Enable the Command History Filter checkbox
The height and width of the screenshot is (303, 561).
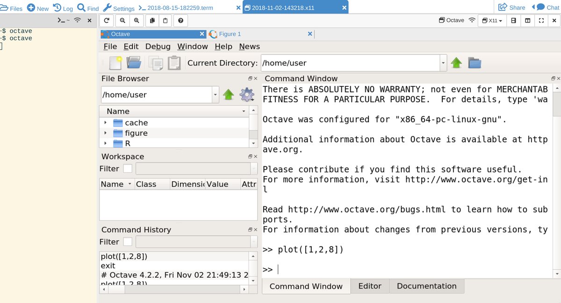pyautogui.click(x=127, y=242)
